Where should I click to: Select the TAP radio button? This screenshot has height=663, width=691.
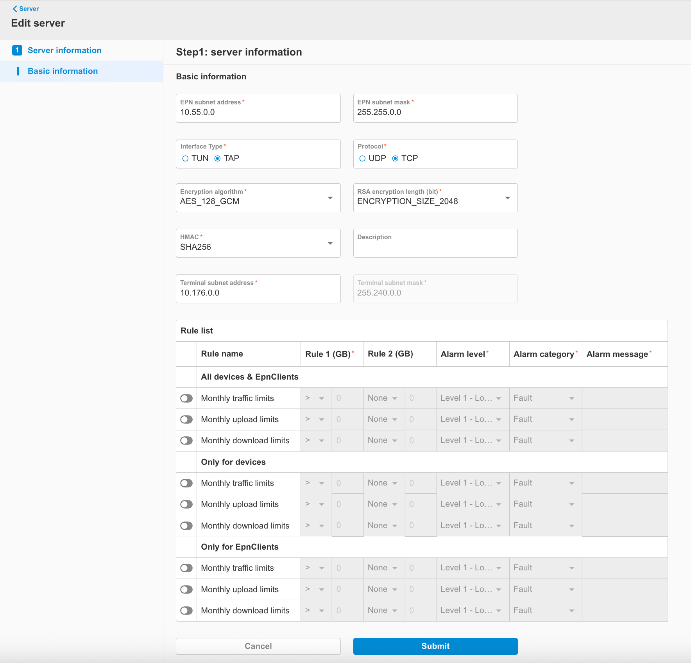coord(218,158)
